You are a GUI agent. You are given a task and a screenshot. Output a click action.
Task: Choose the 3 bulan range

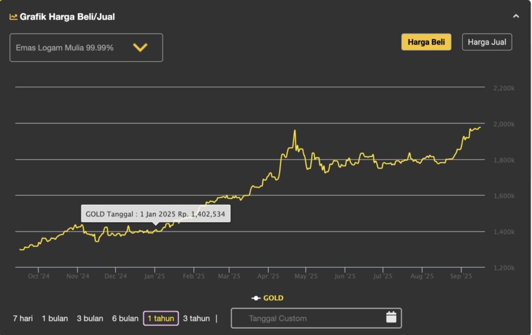point(90,318)
